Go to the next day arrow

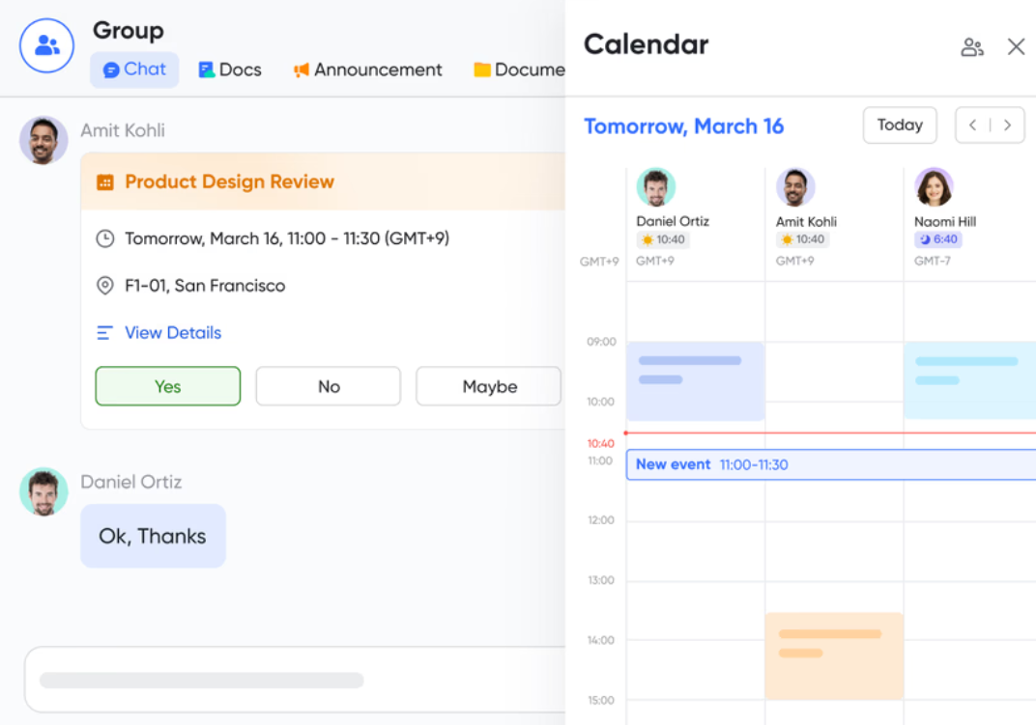point(1007,125)
